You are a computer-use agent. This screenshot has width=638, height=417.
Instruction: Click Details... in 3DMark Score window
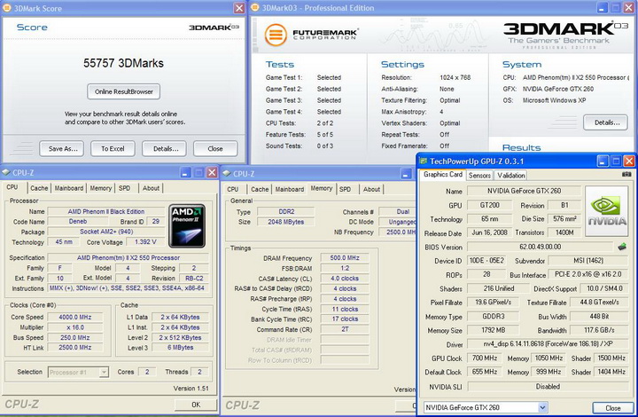pyautogui.click(x=164, y=149)
